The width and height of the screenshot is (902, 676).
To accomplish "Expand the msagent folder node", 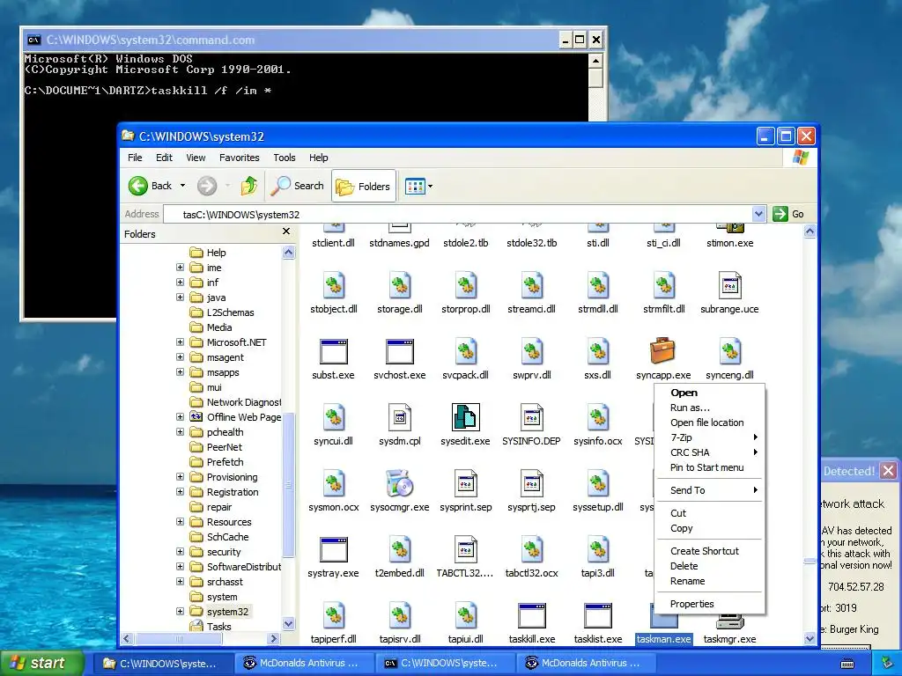I will pos(180,357).
